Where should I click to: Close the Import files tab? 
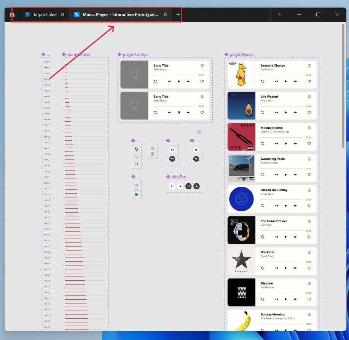pyautogui.click(x=63, y=14)
